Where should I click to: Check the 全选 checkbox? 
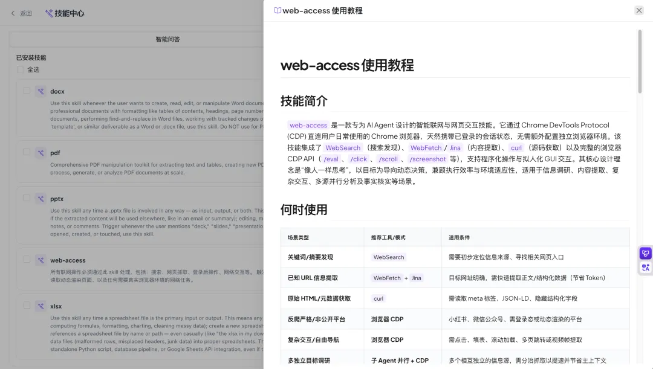(x=20, y=69)
